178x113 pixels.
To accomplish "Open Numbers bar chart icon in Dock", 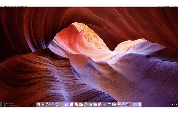I will (x=104, y=104).
